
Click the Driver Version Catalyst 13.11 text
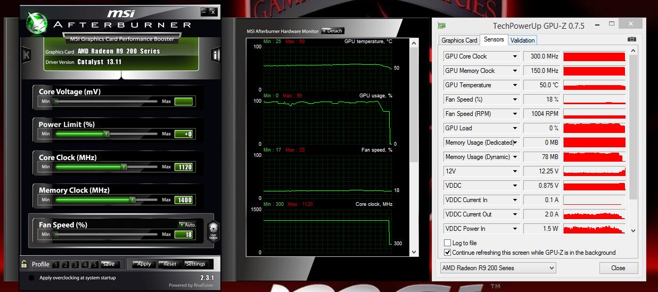pyautogui.click(x=84, y=62)
